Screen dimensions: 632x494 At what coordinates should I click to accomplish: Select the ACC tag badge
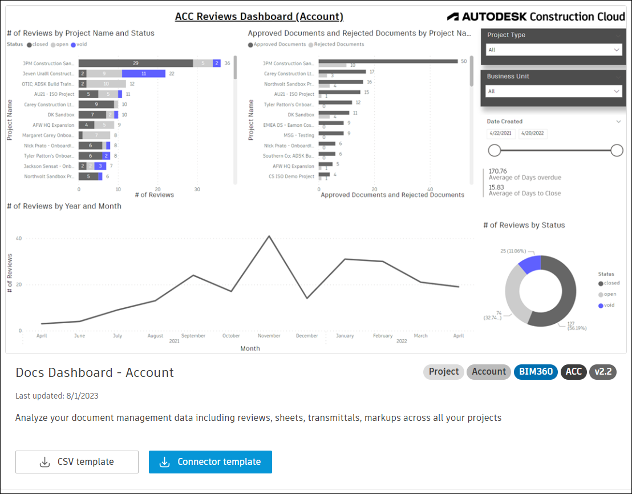click(x=574, y=372)
